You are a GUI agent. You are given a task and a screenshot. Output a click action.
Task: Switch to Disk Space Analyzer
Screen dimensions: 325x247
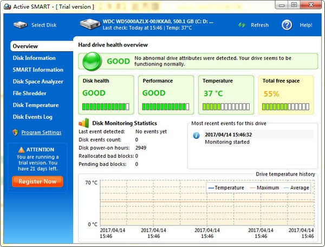coord(38,82)
